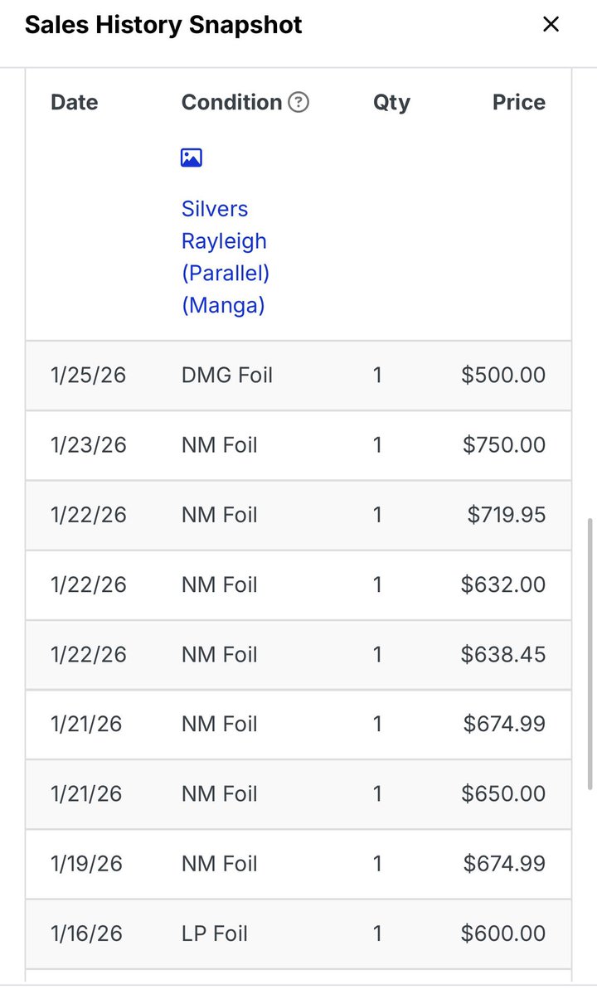
Task: Click the $500.00 price
Action: [x=503, y=376]
